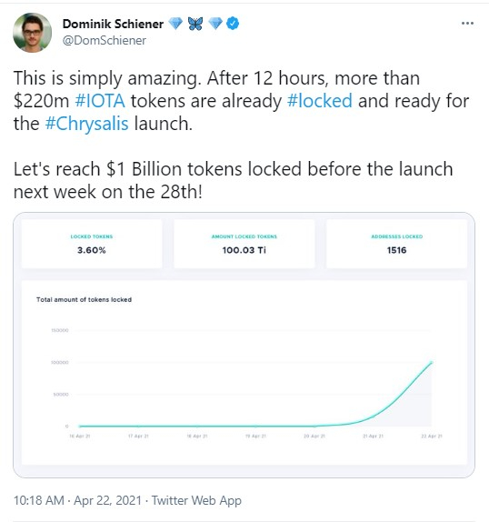Click the chart endpoint marker at 22 Apr
The height and width of the screenshot is (522, 489).
point(432,363)
